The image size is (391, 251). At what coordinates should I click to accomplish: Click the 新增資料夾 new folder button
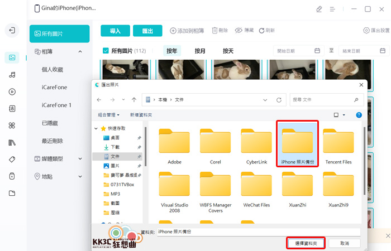[141, 115]
